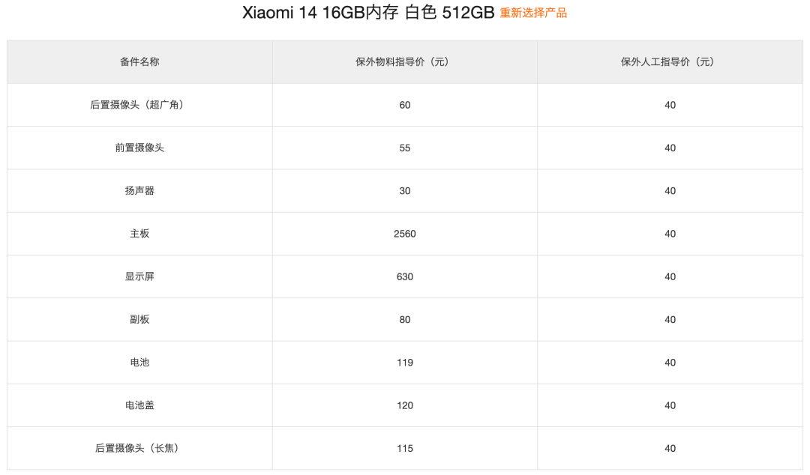
Task: Select the 119 battery material price
Action: point(405,363)
